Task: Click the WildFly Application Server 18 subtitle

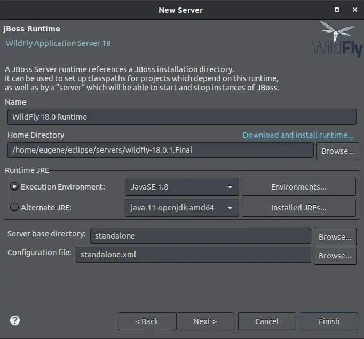Action: pos(58,43)
